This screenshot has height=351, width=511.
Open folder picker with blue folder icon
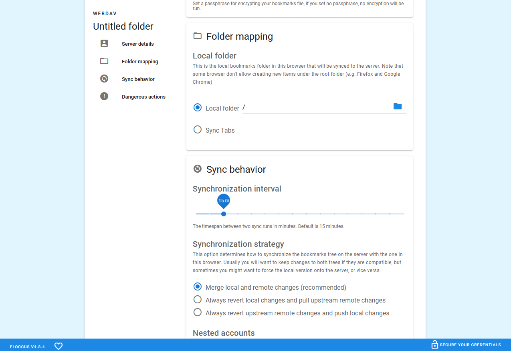[397, 106]
